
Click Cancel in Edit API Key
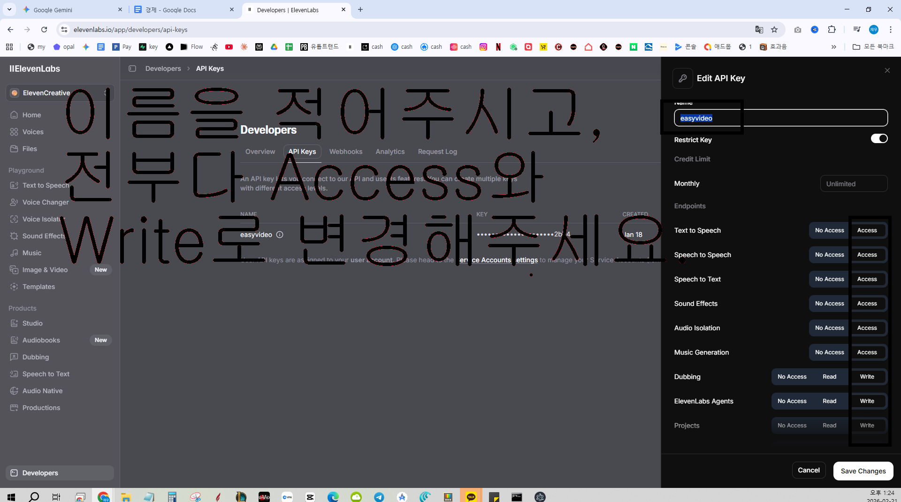click(809, 470)
